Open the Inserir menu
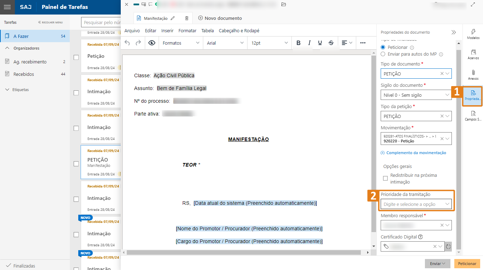The width and height of the screenshot is (483, 270). [167, 31]
